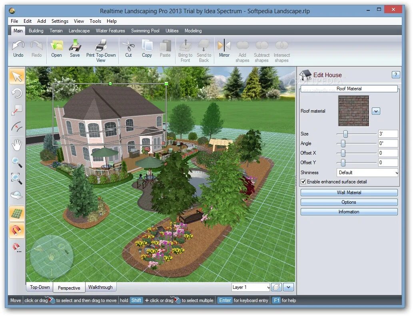Click the orbit camera tool icon
Viewport: 413px width, 316px height.
point(17,195)
